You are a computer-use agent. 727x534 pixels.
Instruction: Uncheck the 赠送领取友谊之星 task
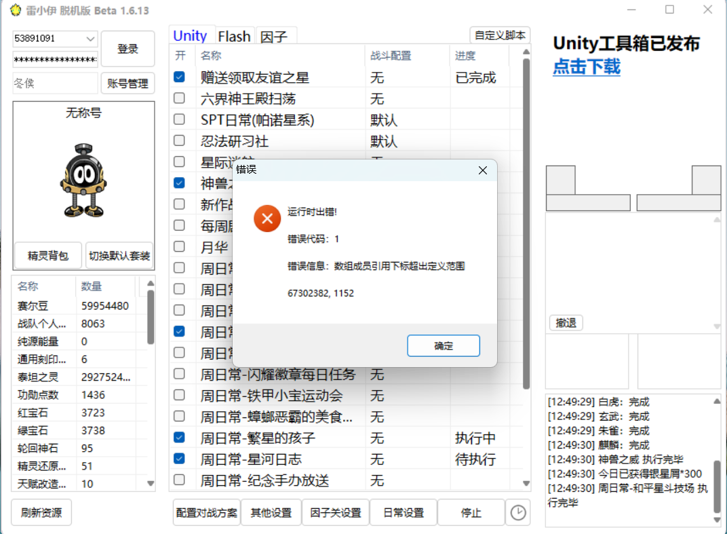[x=179, y=77]
